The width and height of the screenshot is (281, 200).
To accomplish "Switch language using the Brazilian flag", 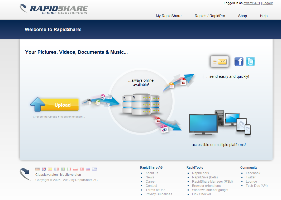I will coord(63,169).
